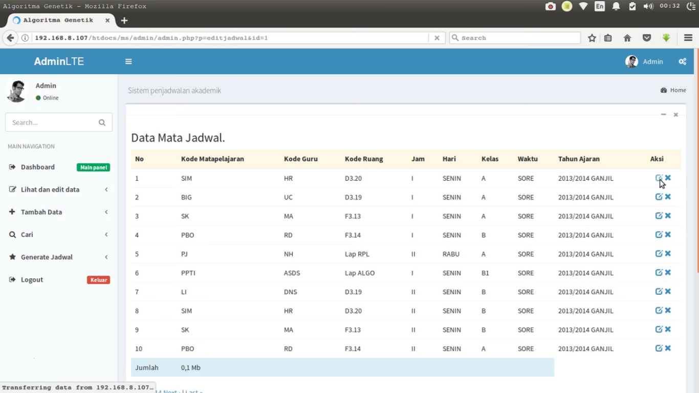Remove the data box with x icon
Screen dimensions: 699x393
click(x=676, y=115)
